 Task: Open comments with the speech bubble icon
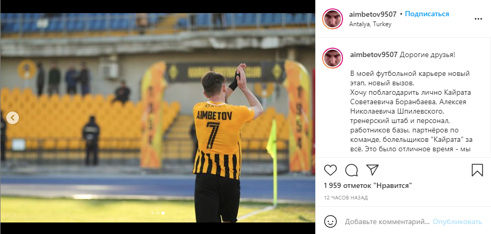click(351, 170)
